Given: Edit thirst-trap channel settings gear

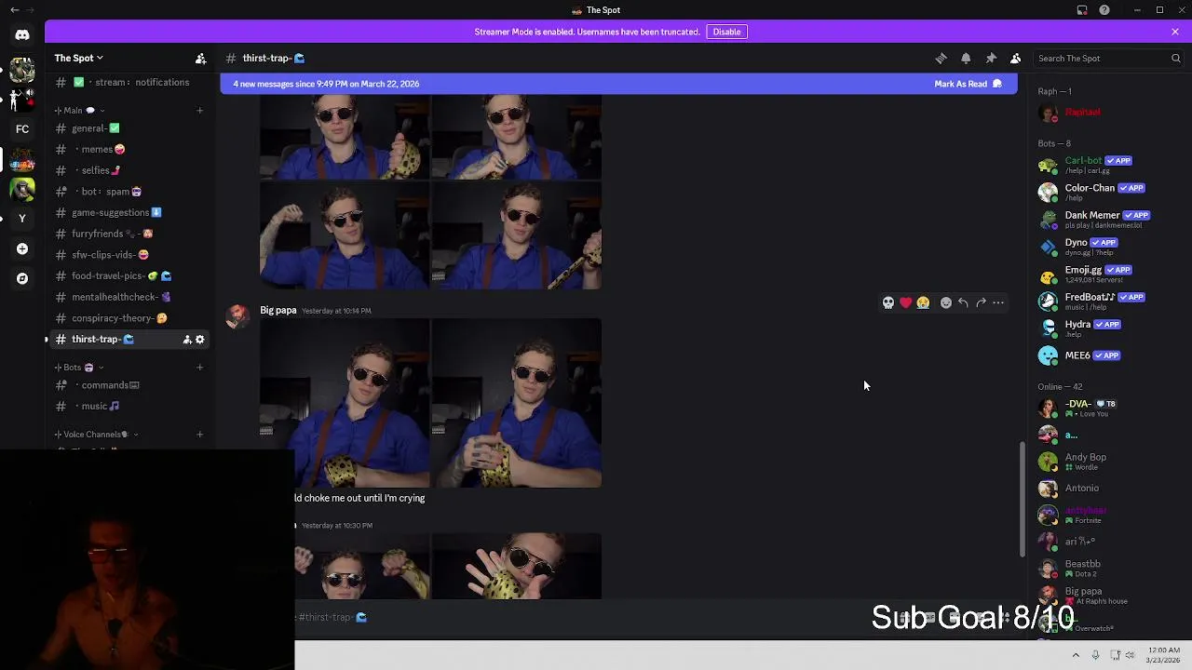Looking at the screenshot, I should [199, 340].
